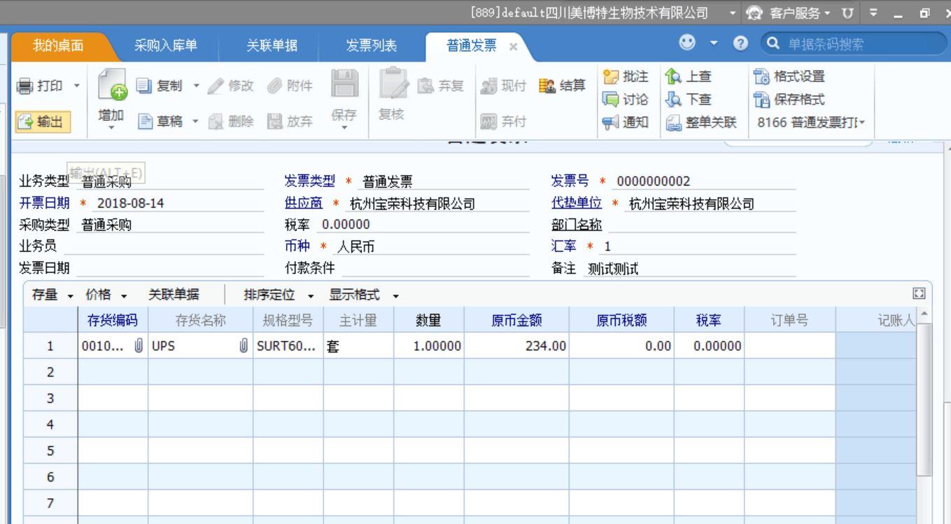Click the 放弃 (Abandon) button

(x=290, y=122)
